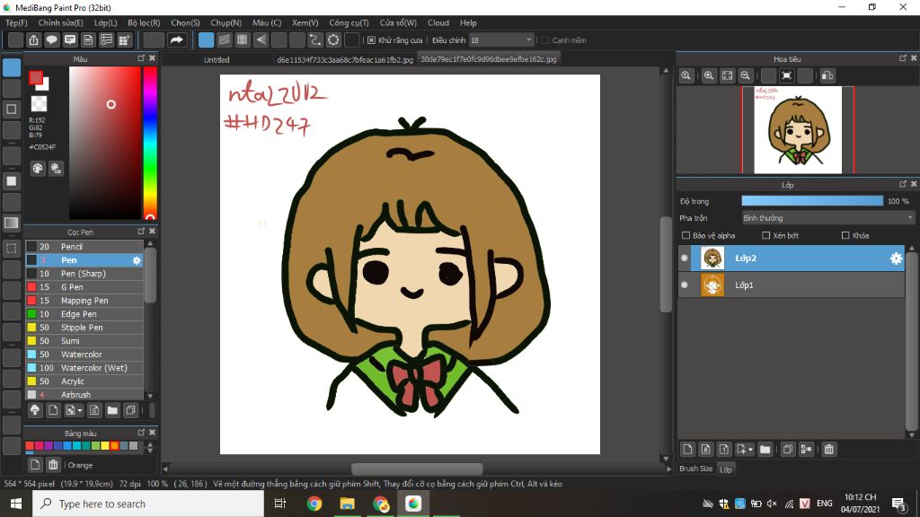The height and width of the screenshot is (517, 920).
Task: Enable Xén bớt clipping checkbox
Action: [765, 236]
